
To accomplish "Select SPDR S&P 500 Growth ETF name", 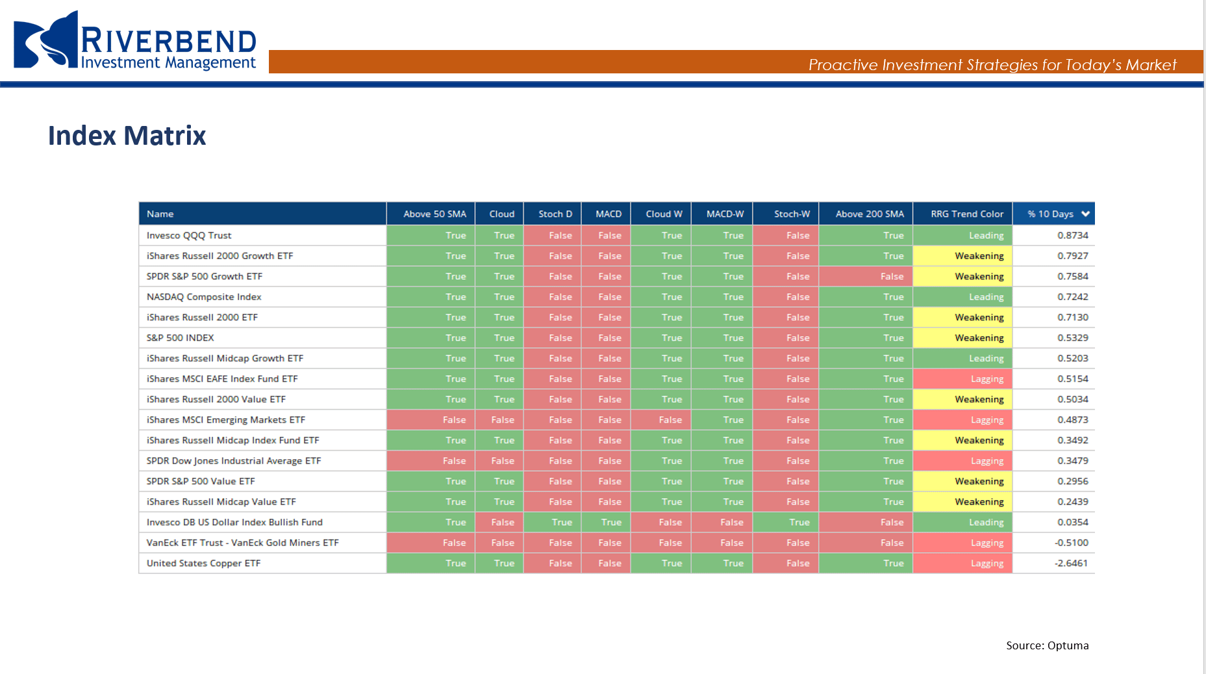I will pos(205,276).
